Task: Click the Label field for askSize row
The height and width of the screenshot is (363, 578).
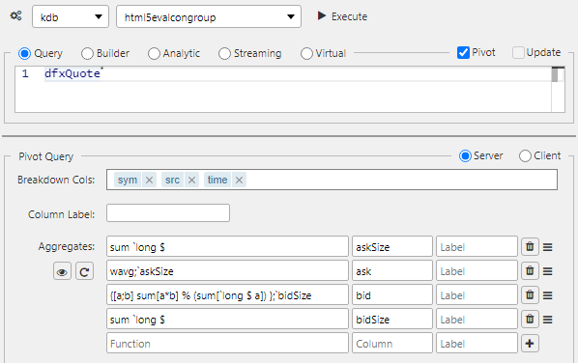Action: [x=477, y=246]
